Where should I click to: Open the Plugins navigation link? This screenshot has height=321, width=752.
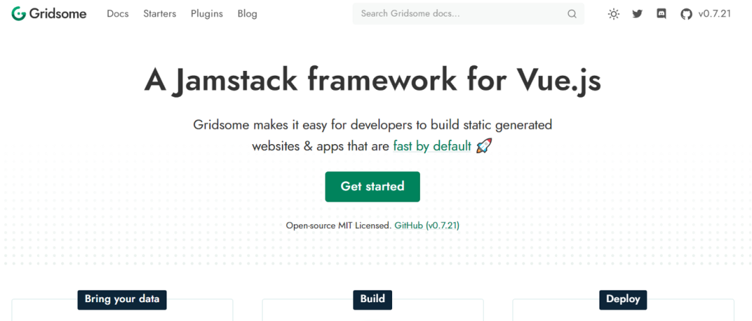(207, 14)
